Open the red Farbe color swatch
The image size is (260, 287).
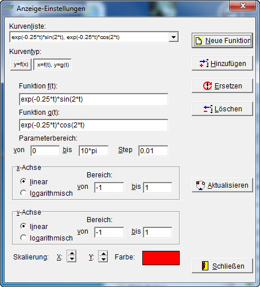(161, 258)
